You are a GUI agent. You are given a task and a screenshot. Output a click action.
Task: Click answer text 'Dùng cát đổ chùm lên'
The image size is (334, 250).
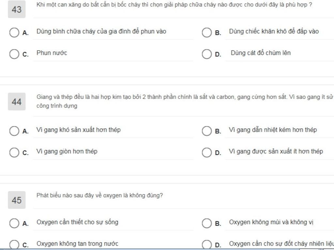[261, 53]
